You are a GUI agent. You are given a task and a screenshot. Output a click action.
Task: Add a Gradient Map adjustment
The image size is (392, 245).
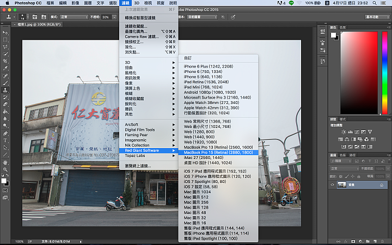point(370,146)
